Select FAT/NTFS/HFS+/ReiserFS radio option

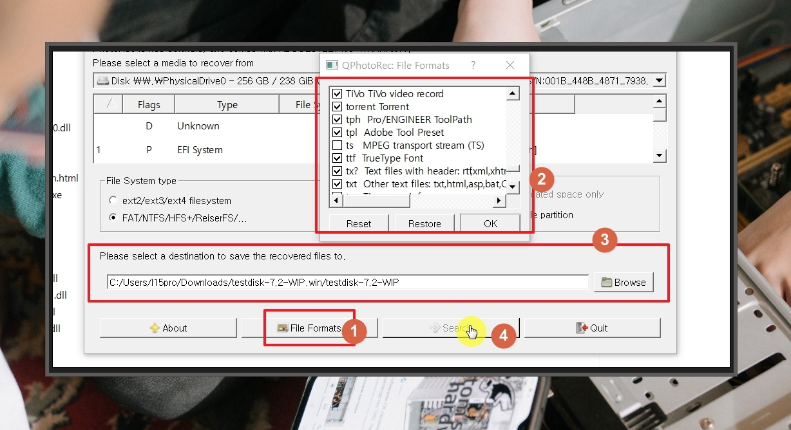click(113, 218)
